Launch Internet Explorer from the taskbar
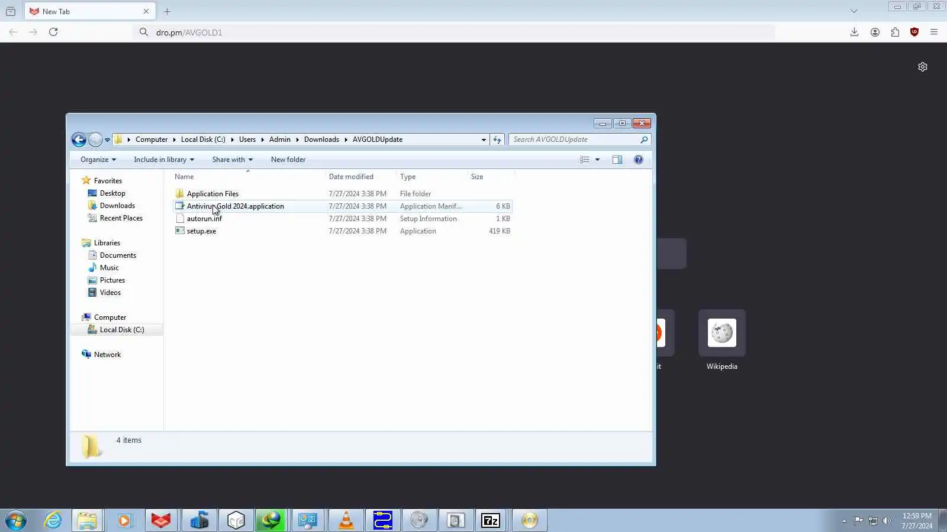Image resolution: width=947 pixels, height=532 pixels. (53, 521)
